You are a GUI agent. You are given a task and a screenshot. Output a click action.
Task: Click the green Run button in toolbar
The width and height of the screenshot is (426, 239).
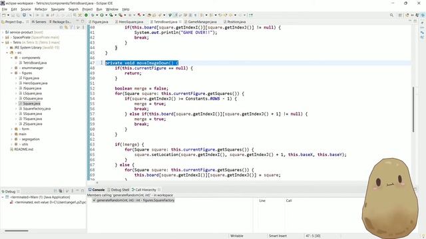[102, 15]
